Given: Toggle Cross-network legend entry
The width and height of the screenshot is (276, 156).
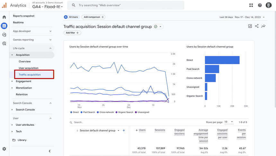Looking at the screenshot, I should [105, 112].
